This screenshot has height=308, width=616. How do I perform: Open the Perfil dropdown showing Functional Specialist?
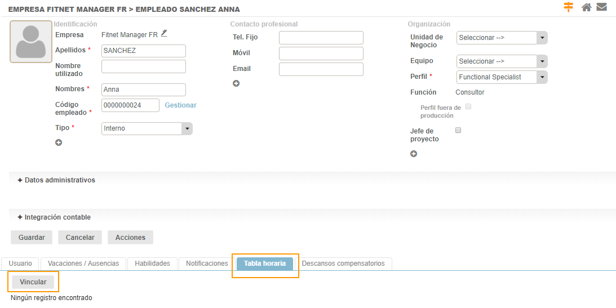(502, 77)
